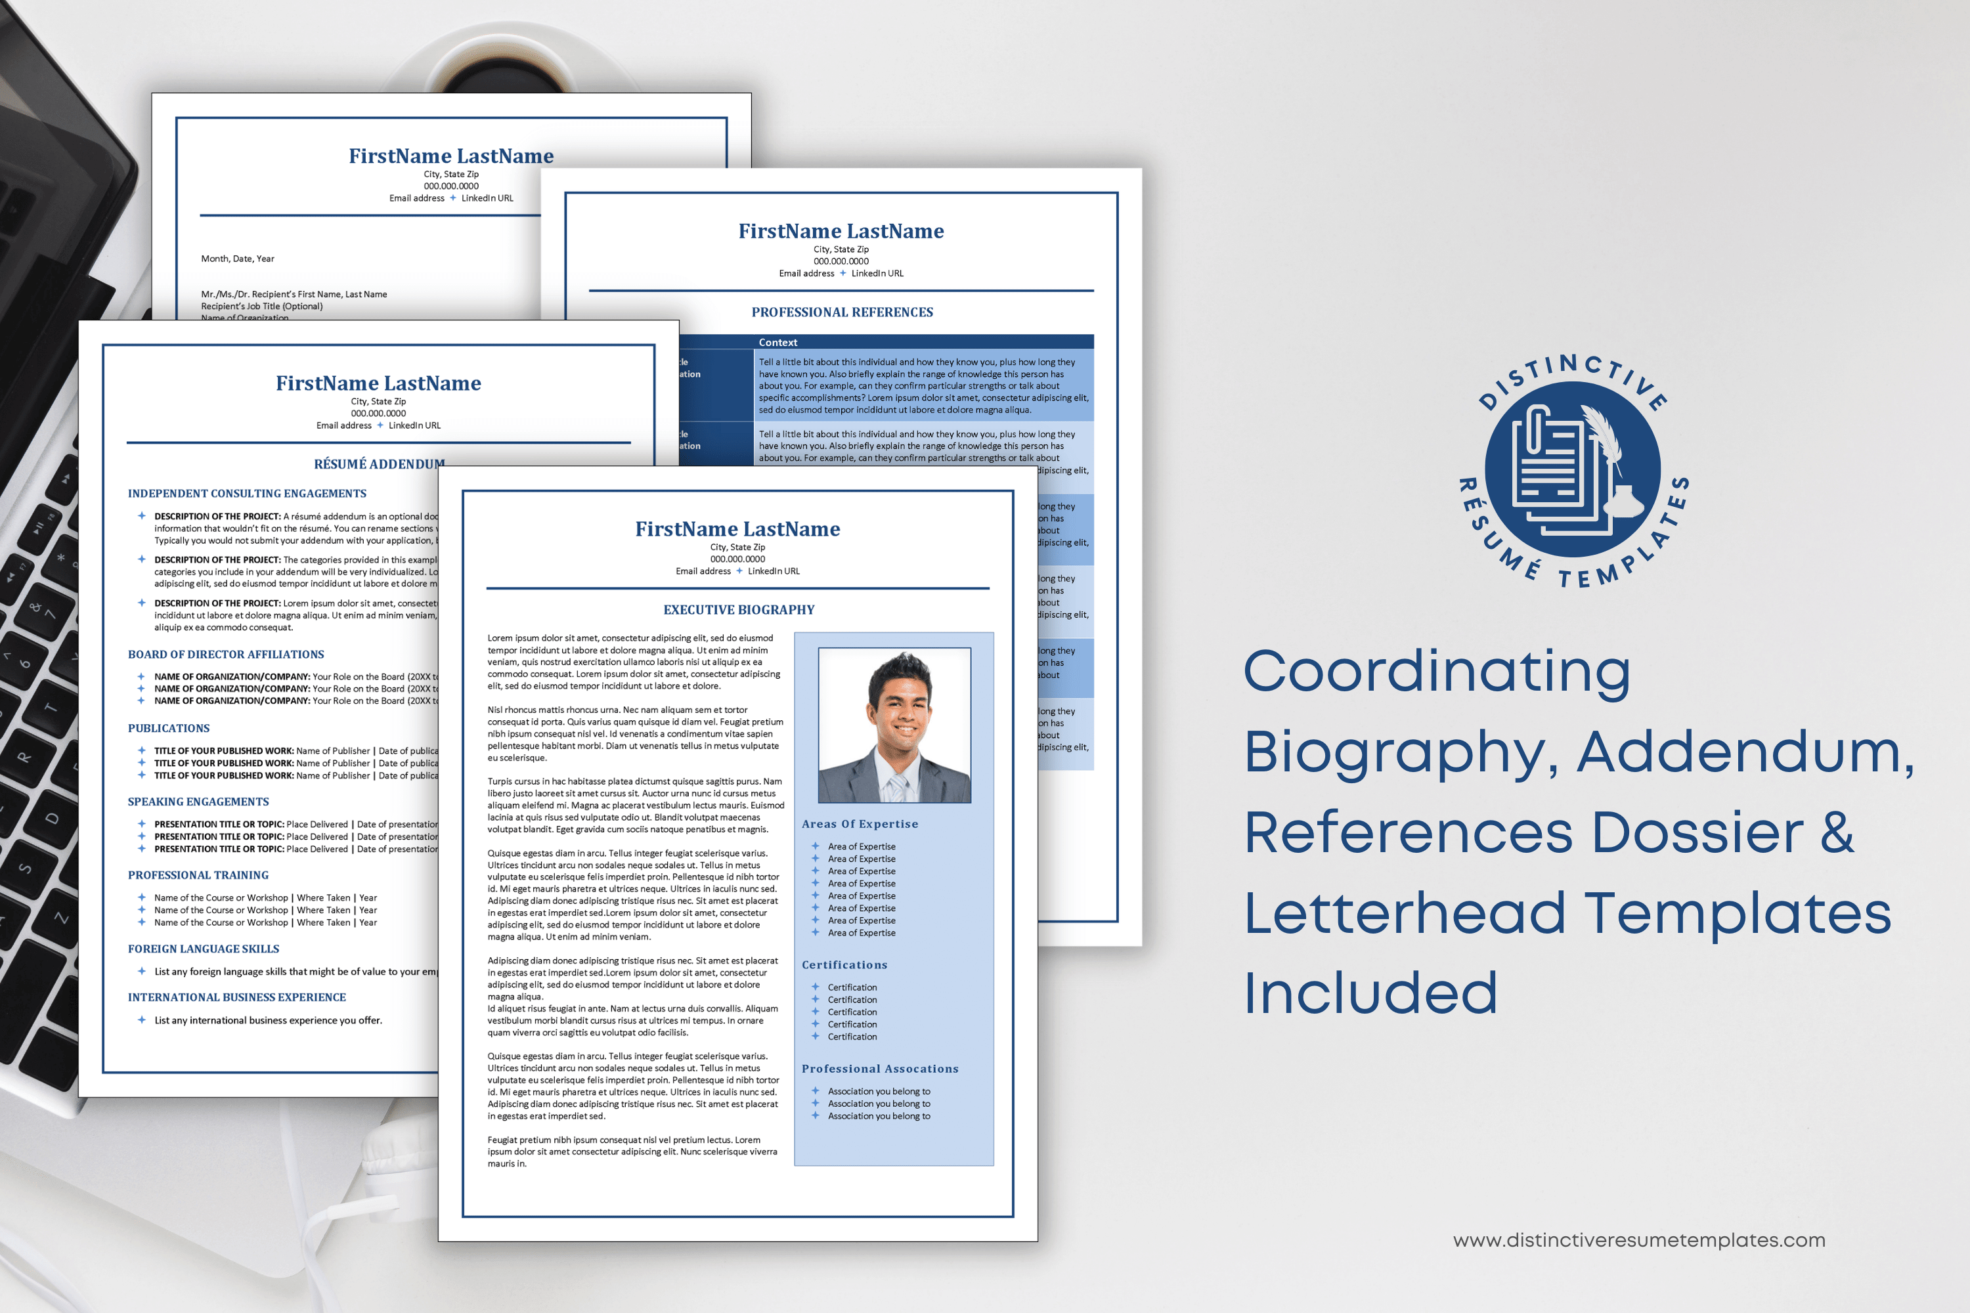Image resolution: width=1970 pixels, height=1313 pixels.
Task: Click the Speaking Engagements section heading
Action: [198, 802]
